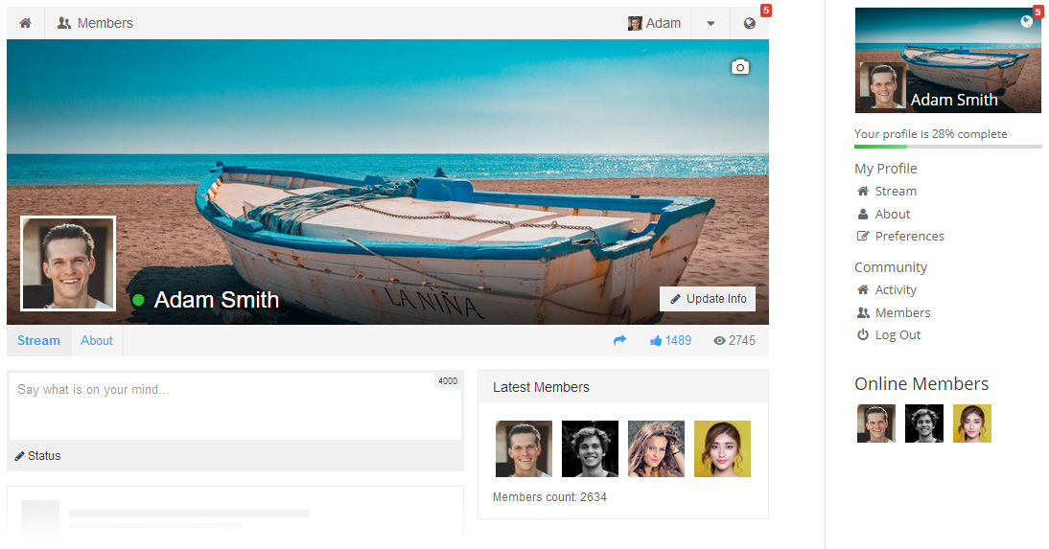Open notifications globe icon in top bar
The image size is (1049, 549).
pos(749,23)
